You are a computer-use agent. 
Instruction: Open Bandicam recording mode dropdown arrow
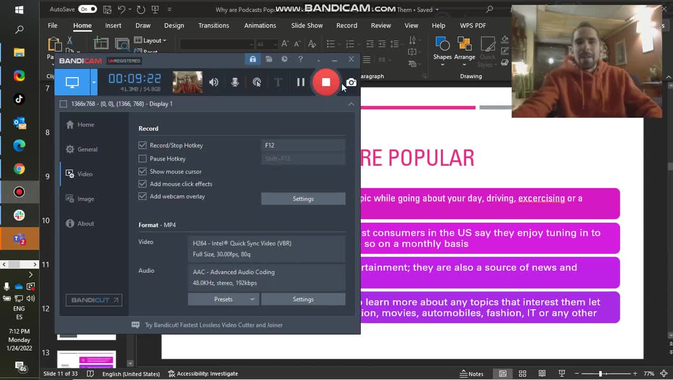[94, 82]
